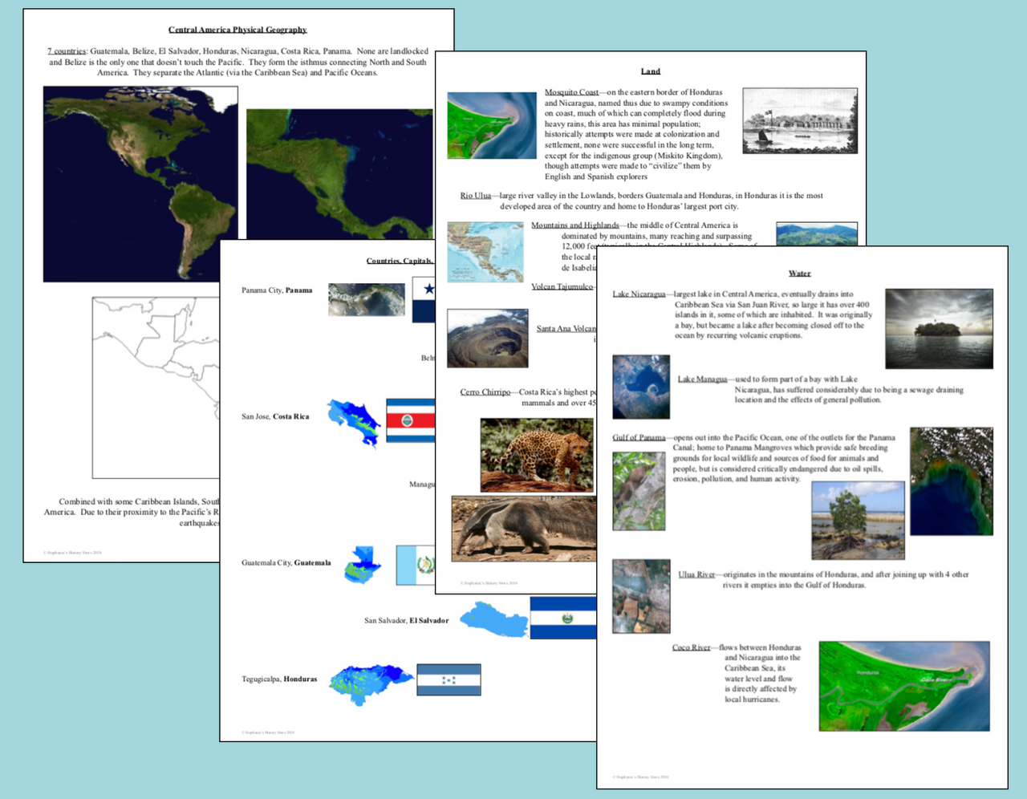1027x799 pixels.
Task: Select the Santa Ana Volcano crater image
Action: point(487,337)
